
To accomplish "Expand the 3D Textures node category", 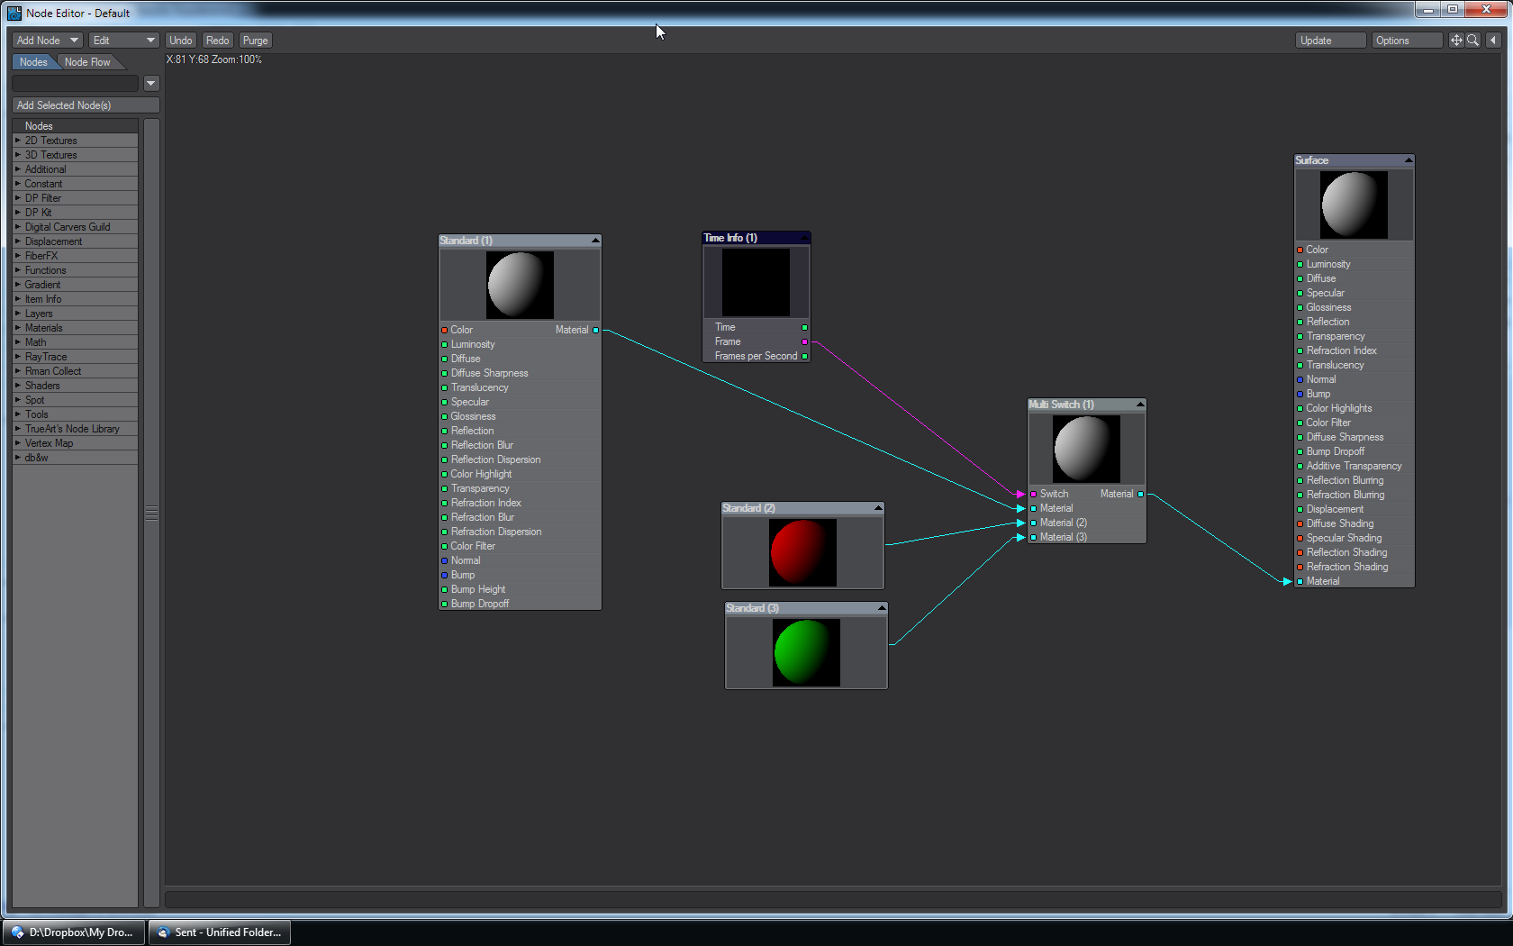I will (50, 155).
